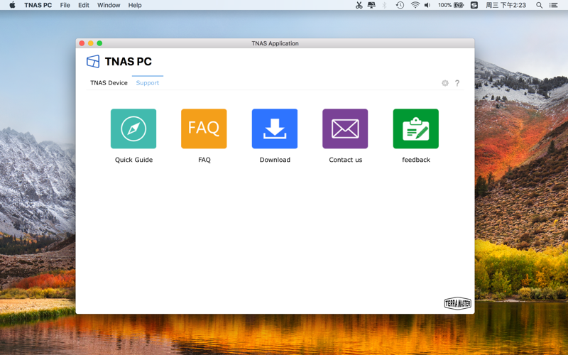This screenshot has height=355, width=568.
Task: Zoom the TNAS Application window with green button
Action: pyautogui.click(x=99, y=43)
